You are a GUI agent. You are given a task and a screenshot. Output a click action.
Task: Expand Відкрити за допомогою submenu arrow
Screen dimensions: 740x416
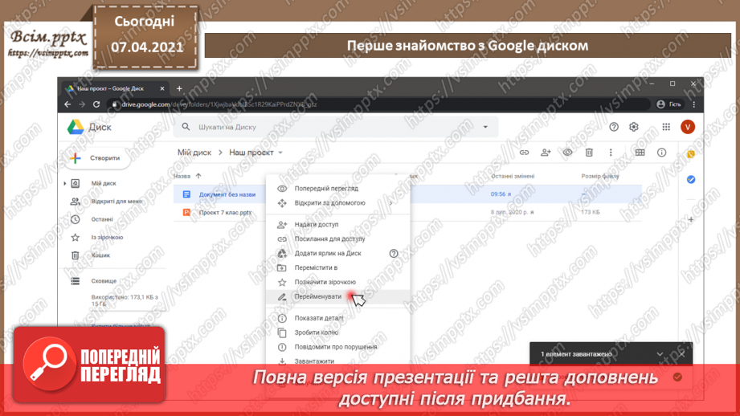click(390, 203)
